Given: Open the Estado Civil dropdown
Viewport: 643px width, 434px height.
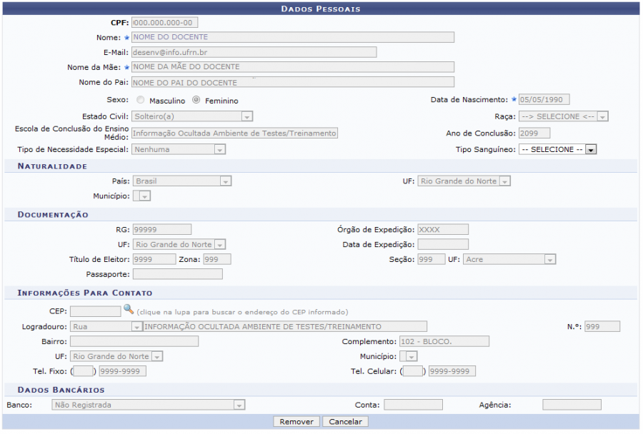Looking at the screenshot, I should (x=192, y=116).
